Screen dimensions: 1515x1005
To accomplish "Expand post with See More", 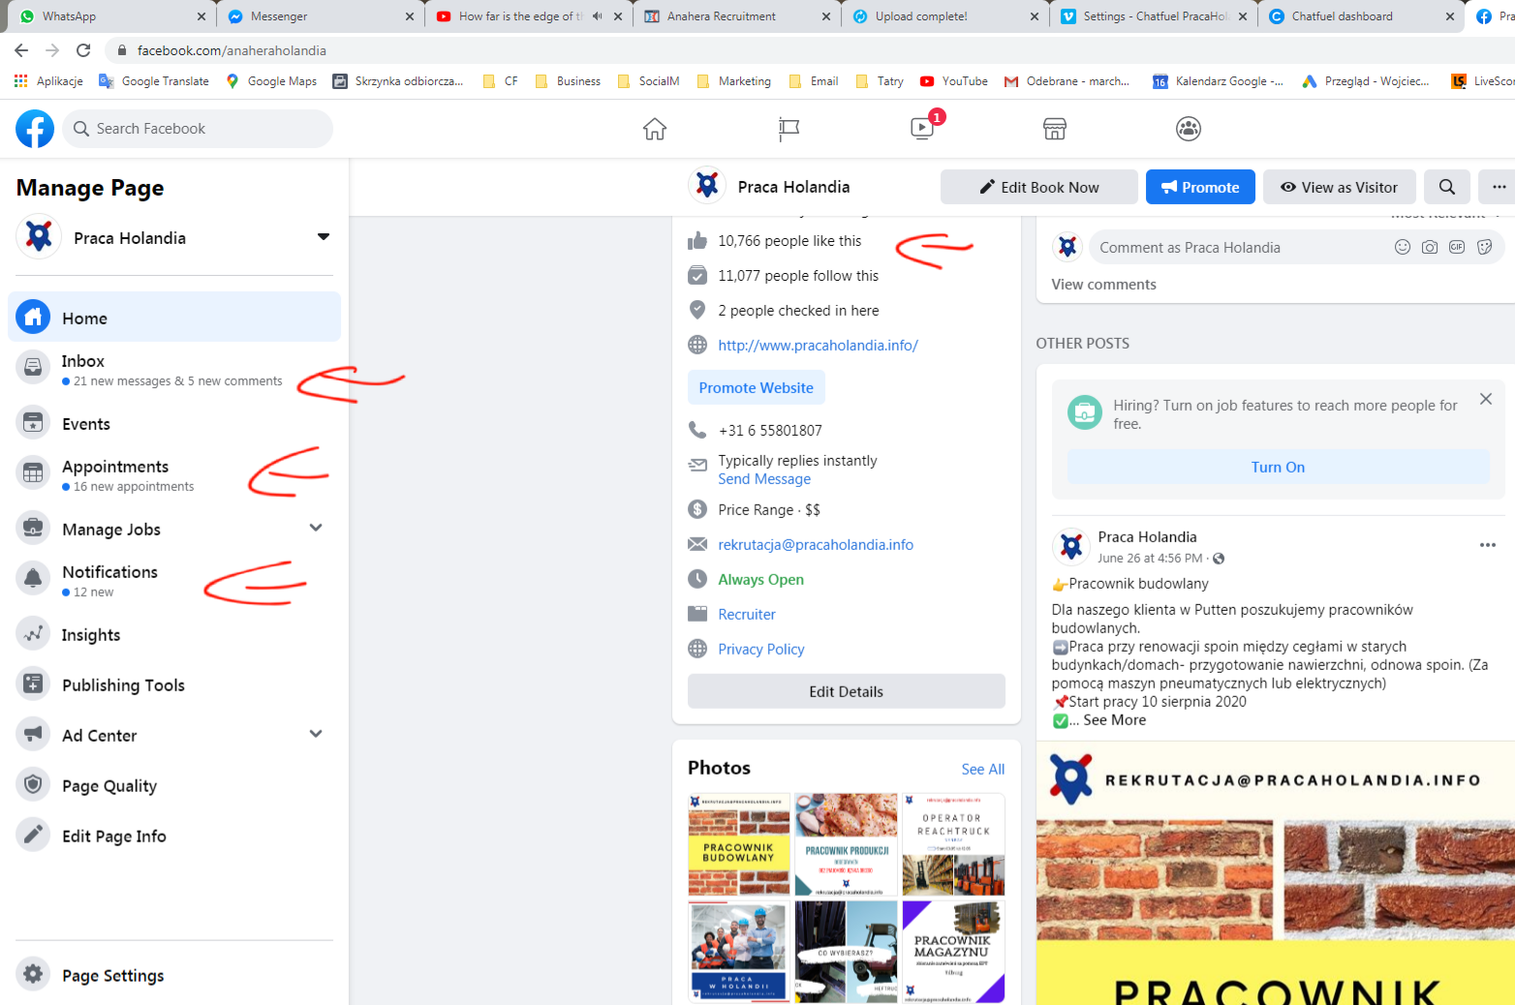I will 1114,719.
